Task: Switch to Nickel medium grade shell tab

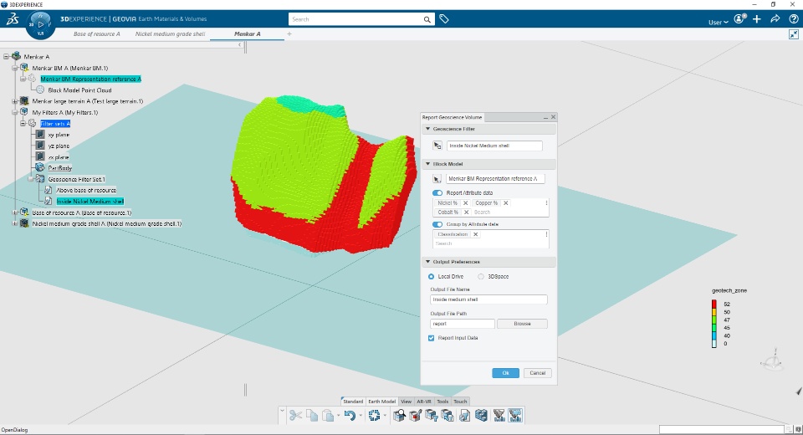Action: [170, 33]
